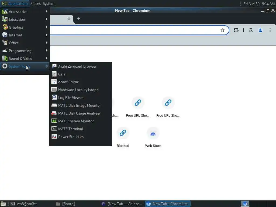Click the Internet globe icon

5,35
